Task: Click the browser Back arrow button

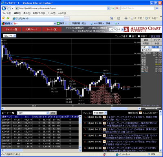Action: pyautogui.click(x=4, y=8)
